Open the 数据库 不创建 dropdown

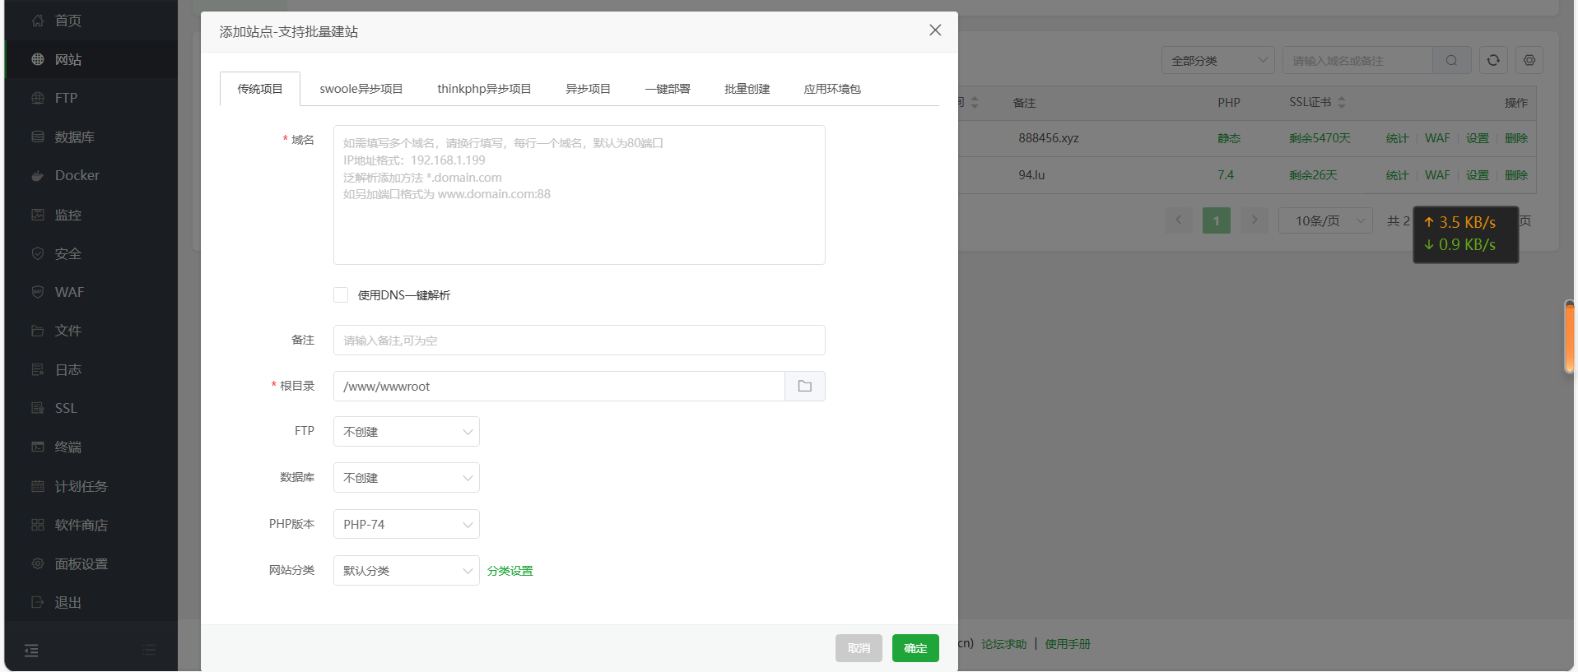pyautogui.click(x=406, y=478)
